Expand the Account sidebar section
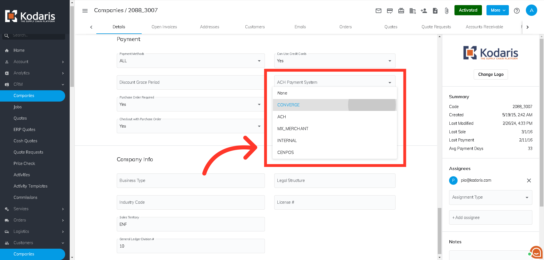 [x=35, y=62]
